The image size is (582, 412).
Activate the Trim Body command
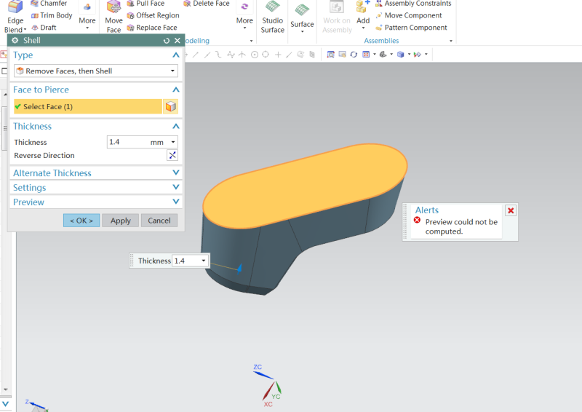[x=52, y=15]
